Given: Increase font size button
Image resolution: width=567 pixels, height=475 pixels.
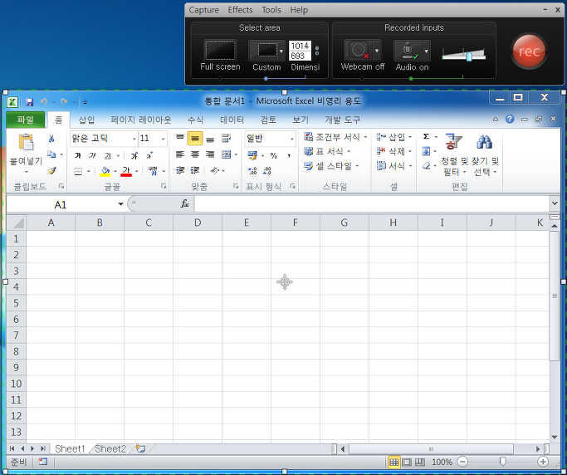Looking at the screenshot, I should click(x=134, y=156).
